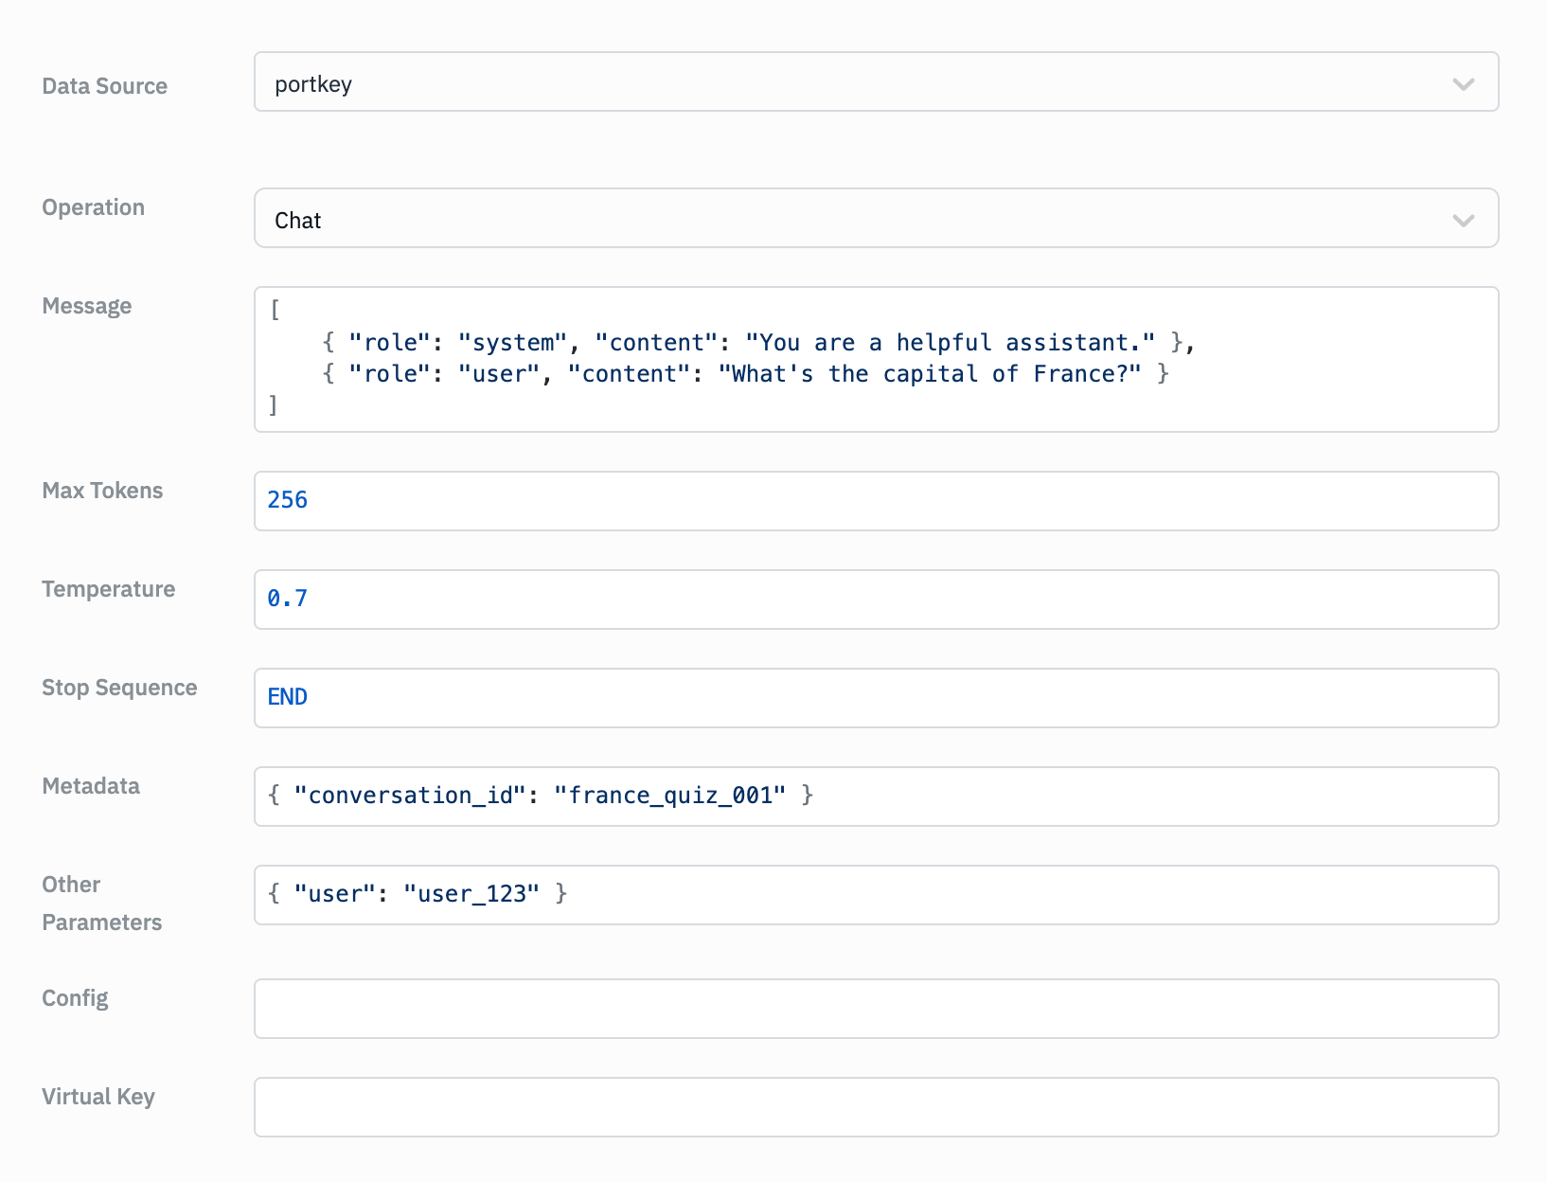
Task: Click the Message label
Action: tap(86, 306)
